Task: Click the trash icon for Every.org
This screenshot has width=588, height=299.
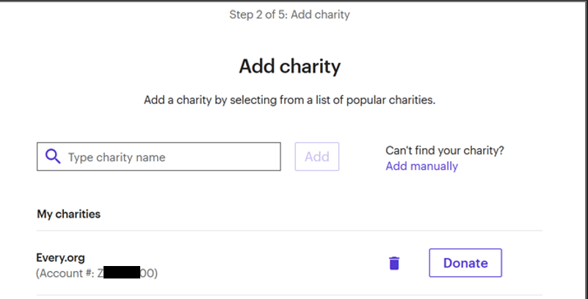Action: tap(394, 263)
